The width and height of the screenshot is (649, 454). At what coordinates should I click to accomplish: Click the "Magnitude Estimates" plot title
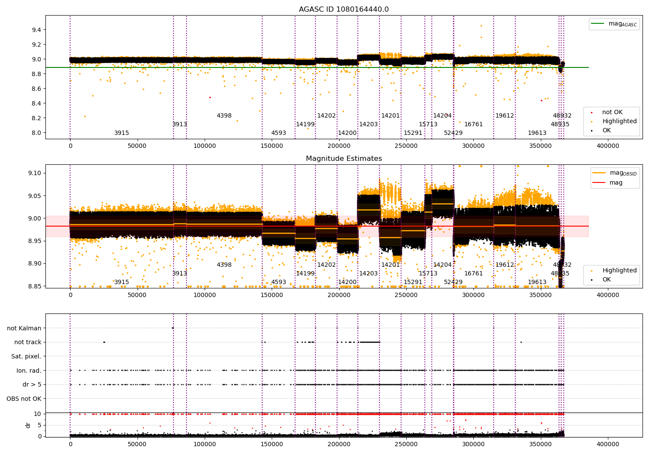pos(344,159)
